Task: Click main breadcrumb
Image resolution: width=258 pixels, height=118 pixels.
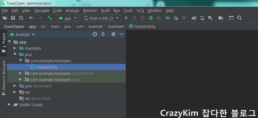Action: point(55,27)
